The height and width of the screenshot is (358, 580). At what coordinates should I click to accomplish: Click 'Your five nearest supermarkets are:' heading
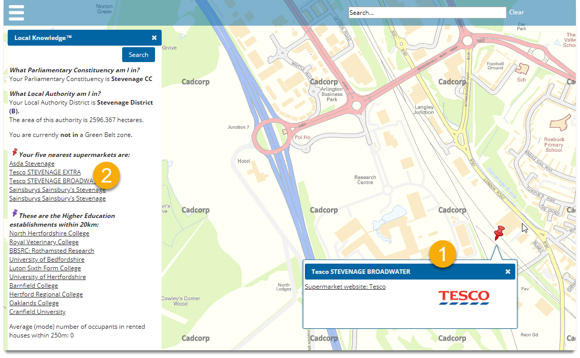click(74, 155)
